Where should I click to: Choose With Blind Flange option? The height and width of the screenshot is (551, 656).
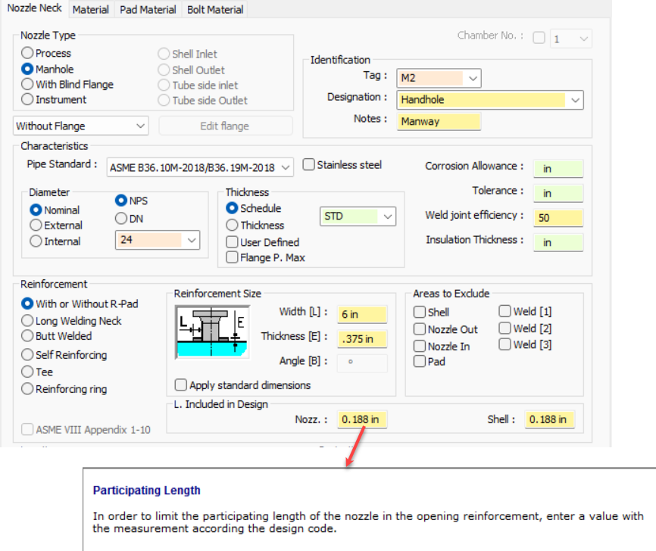point(67,84)
